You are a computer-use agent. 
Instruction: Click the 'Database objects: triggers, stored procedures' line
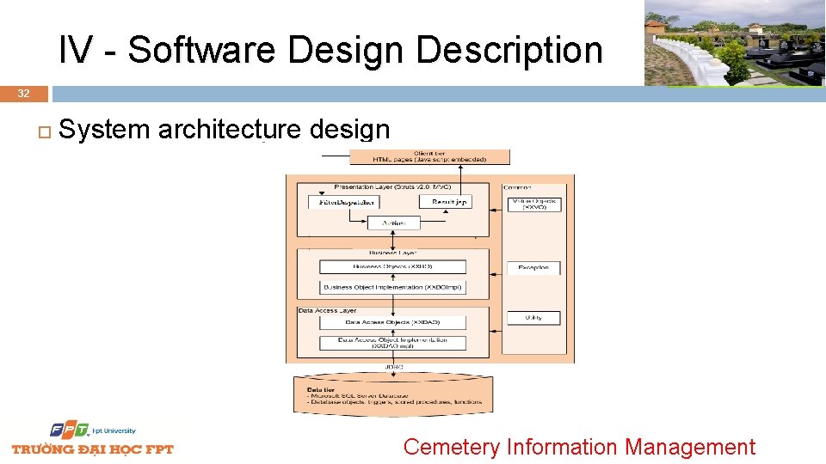pos(395,402)
